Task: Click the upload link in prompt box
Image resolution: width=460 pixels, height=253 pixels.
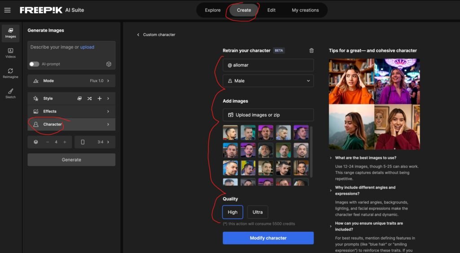Action: tap(87, 47)
